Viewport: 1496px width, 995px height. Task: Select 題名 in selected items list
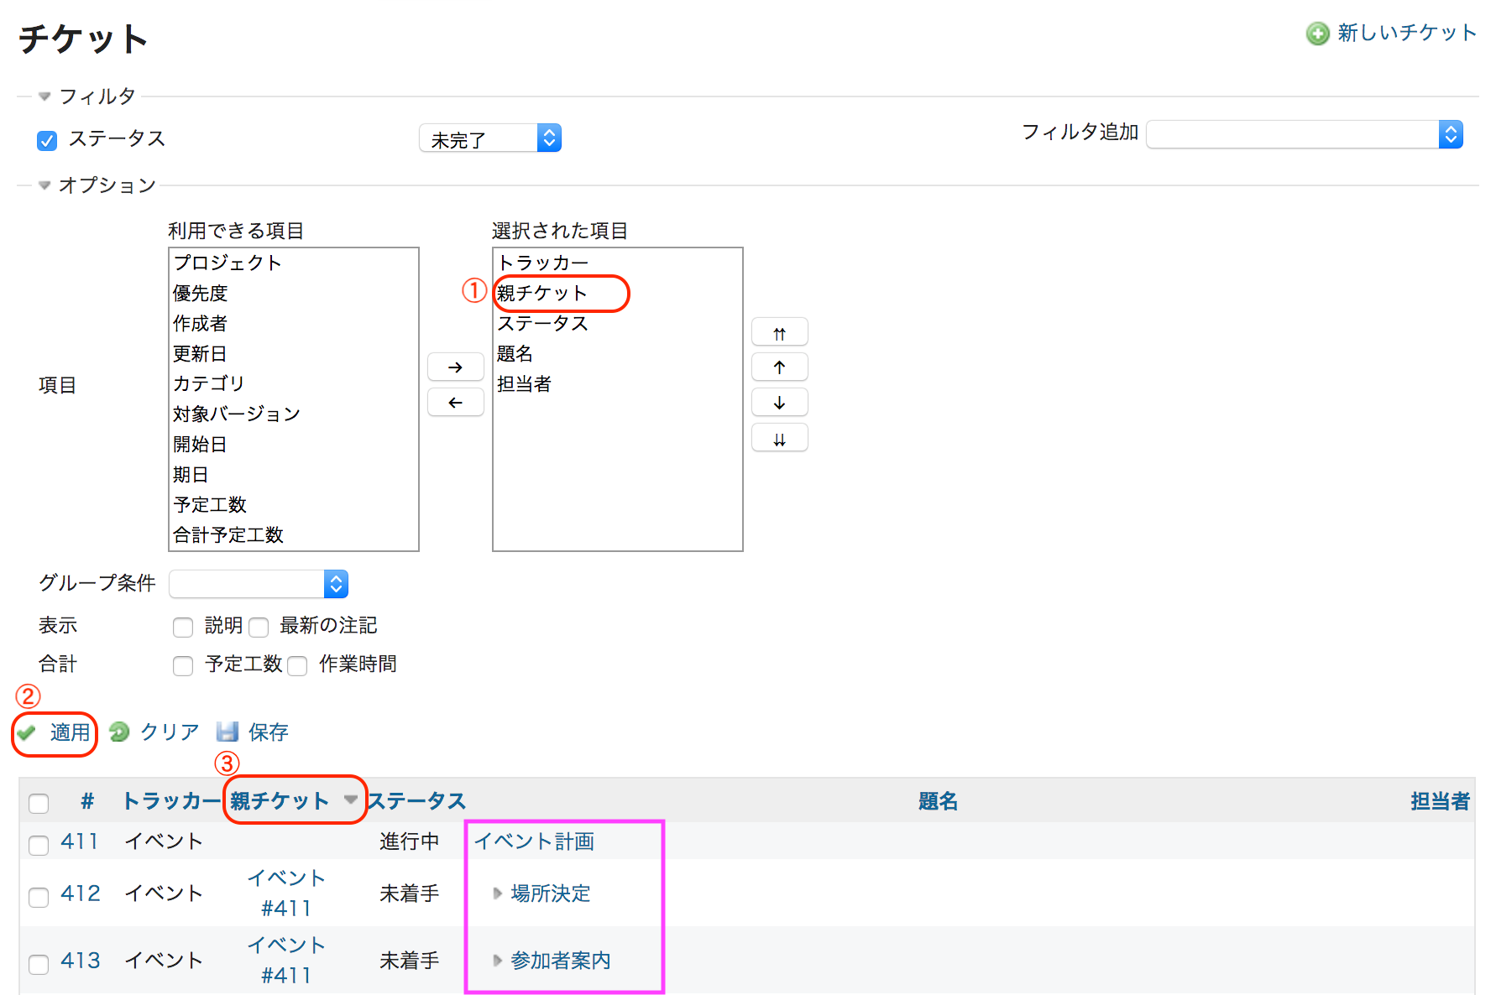(x=617, y=353)
